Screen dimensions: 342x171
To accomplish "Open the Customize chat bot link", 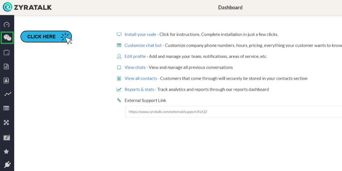I will point(143,45).
